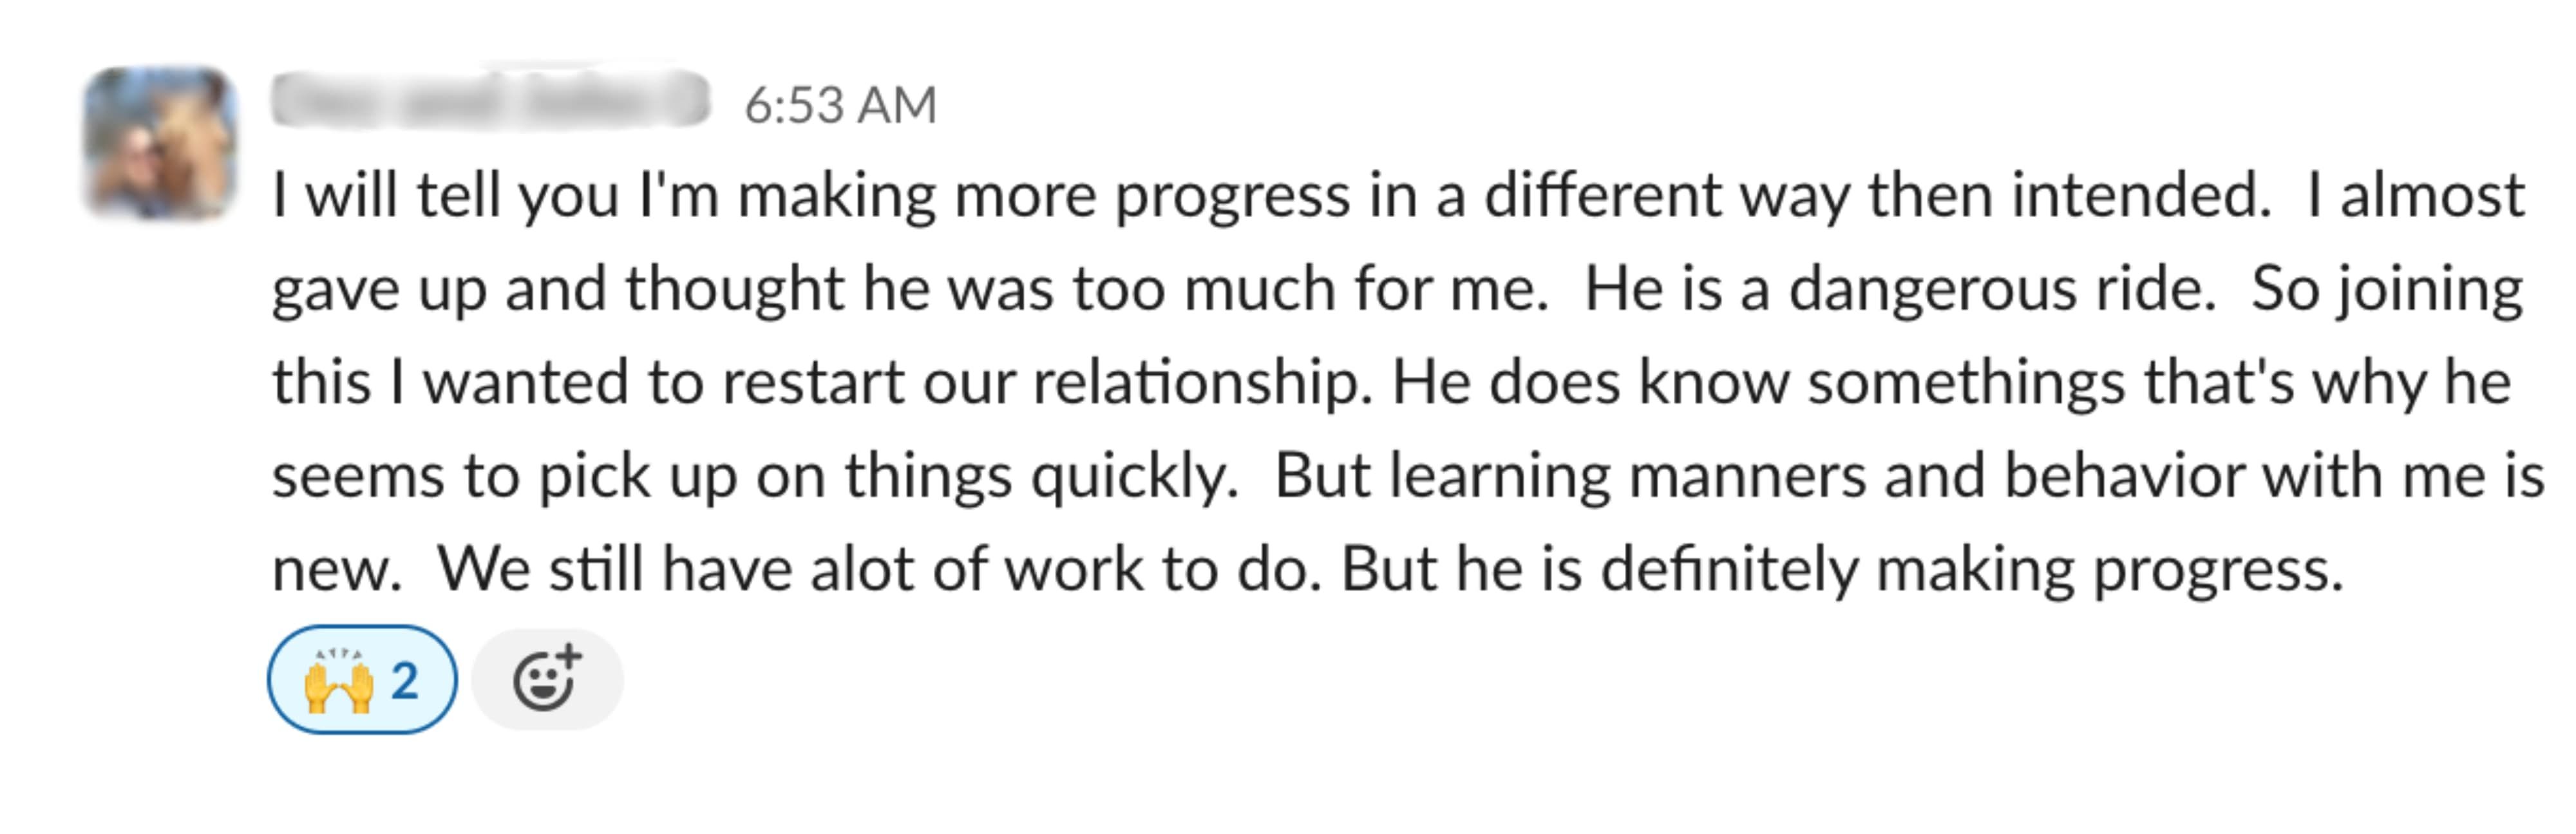Click the plus sign on add reaction icon
This screenshot has width=2576, height=834.
point(569,656)
